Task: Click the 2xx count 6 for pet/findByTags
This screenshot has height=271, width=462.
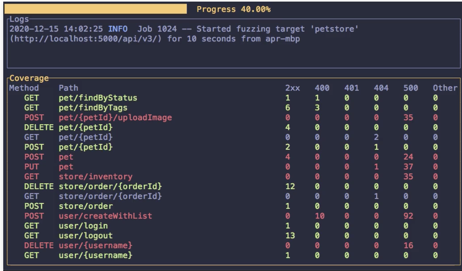Action: click(x=288, y=108)
